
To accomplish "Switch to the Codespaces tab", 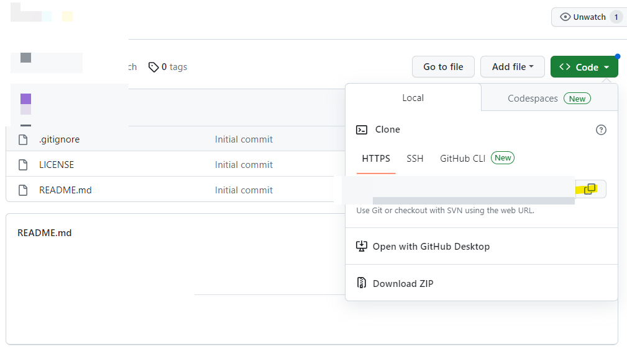I will tap(549, 98).
